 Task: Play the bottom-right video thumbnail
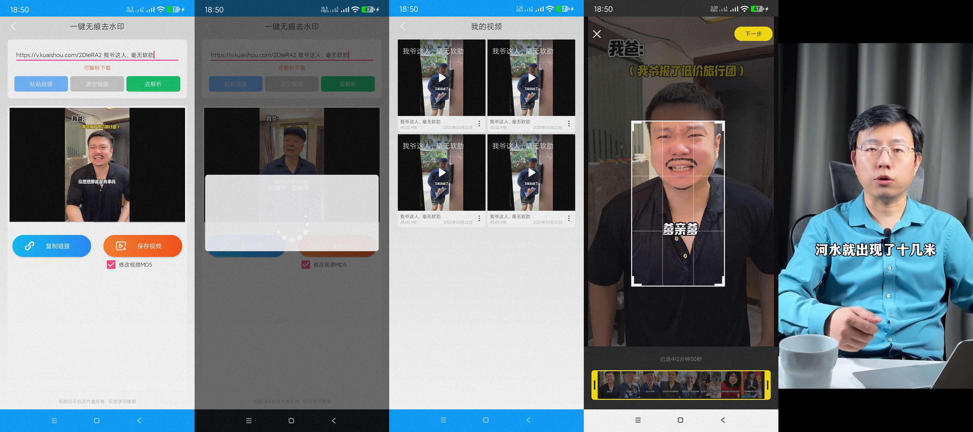coord(531,172)
